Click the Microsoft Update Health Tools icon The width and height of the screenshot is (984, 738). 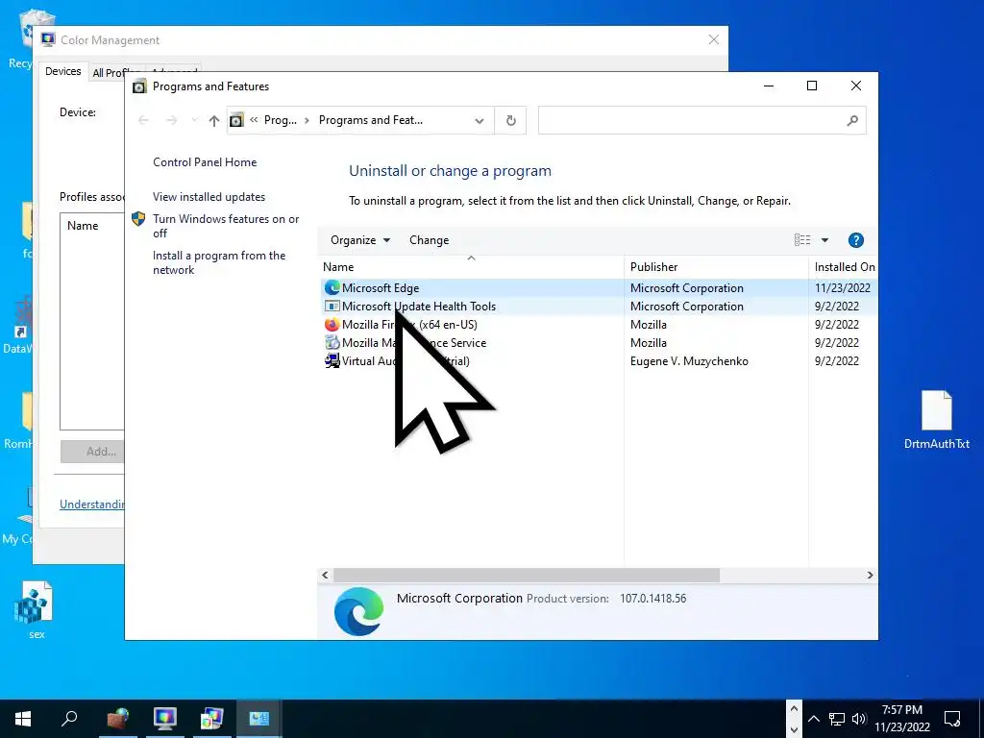tap(332, 307)
